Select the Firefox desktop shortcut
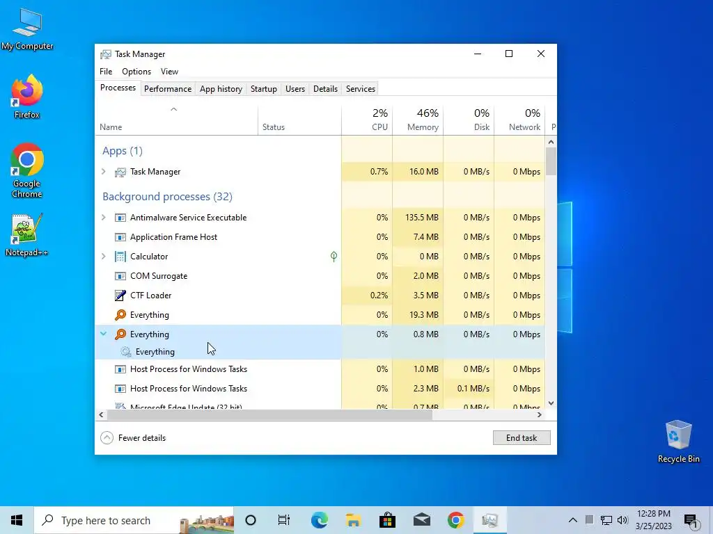The image size is (713, 534). 27,97
